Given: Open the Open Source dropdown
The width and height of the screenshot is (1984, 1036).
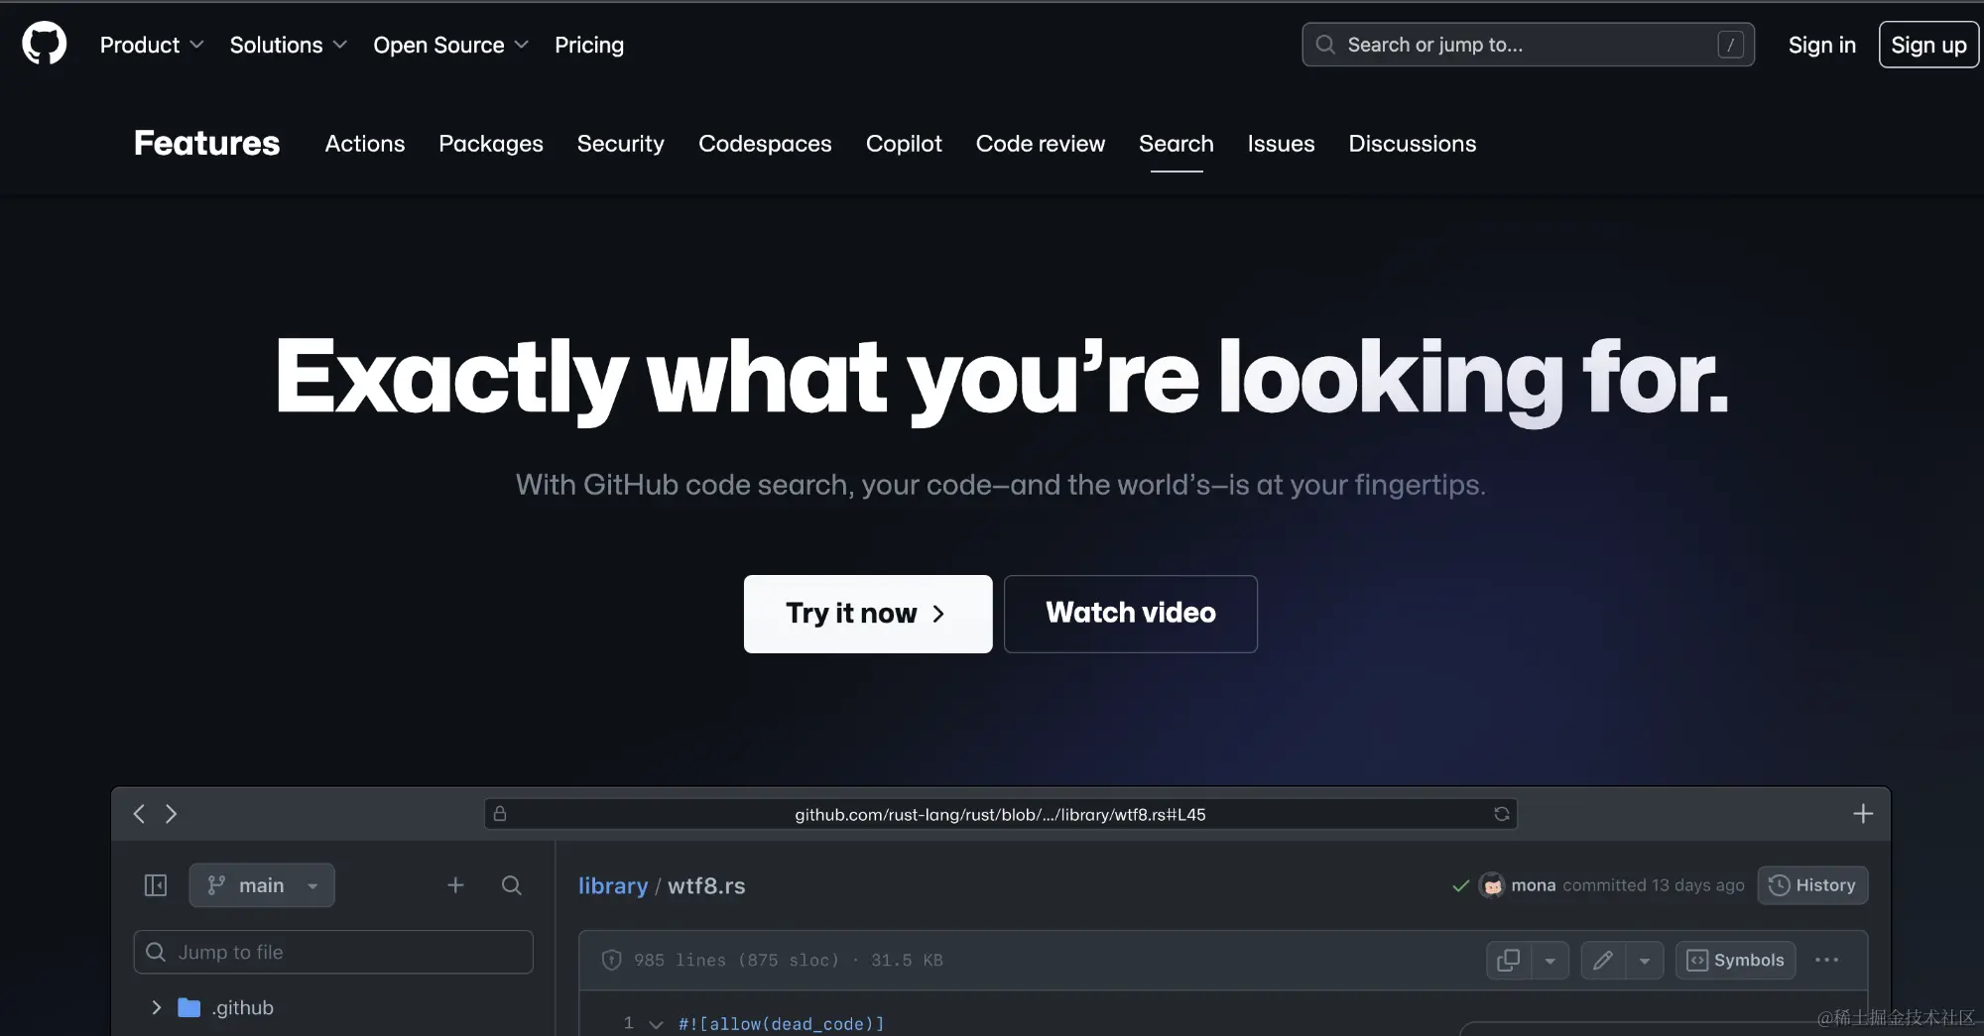Looking at the screenshot, I should (450, 45).
